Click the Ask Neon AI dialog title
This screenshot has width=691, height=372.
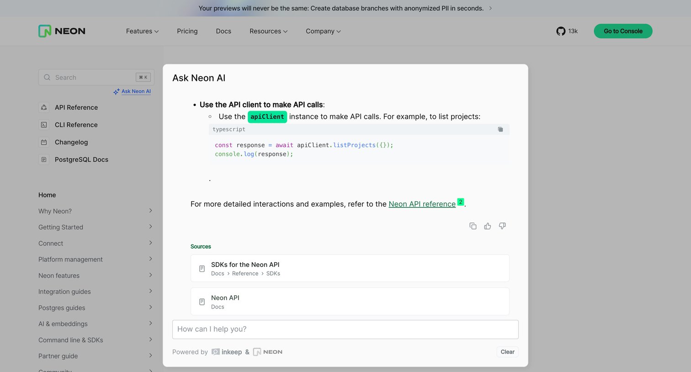[x=199, y=78]
